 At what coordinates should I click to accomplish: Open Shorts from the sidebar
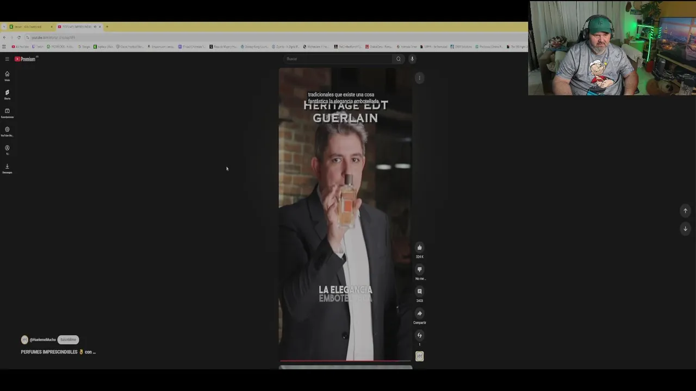(7, 94)
